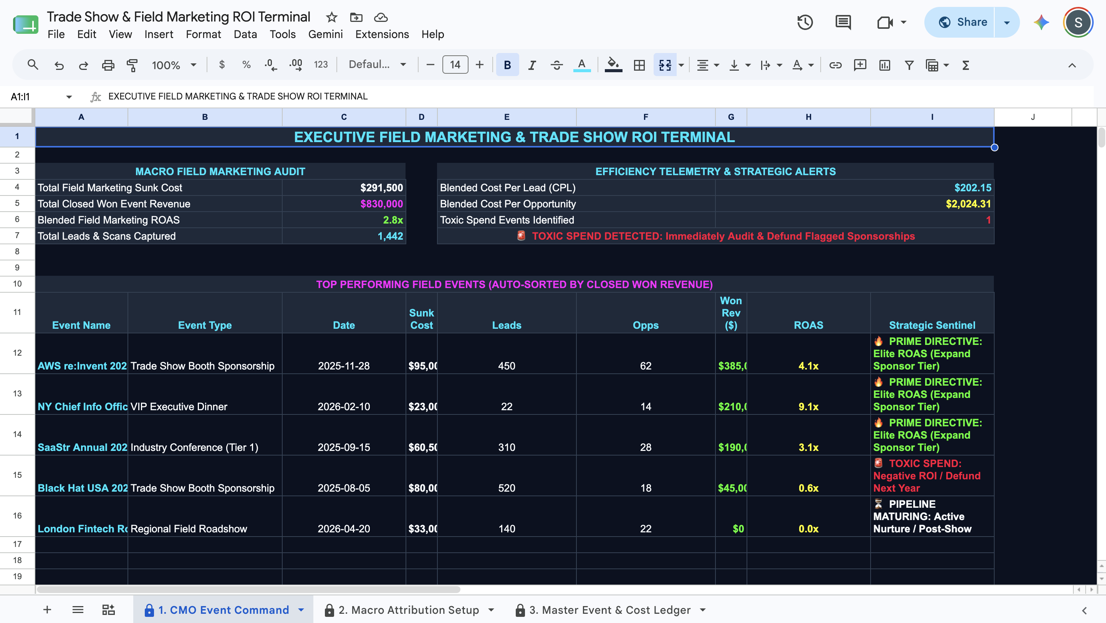
Task: Decrease decimal places
Action: (270, 65)
